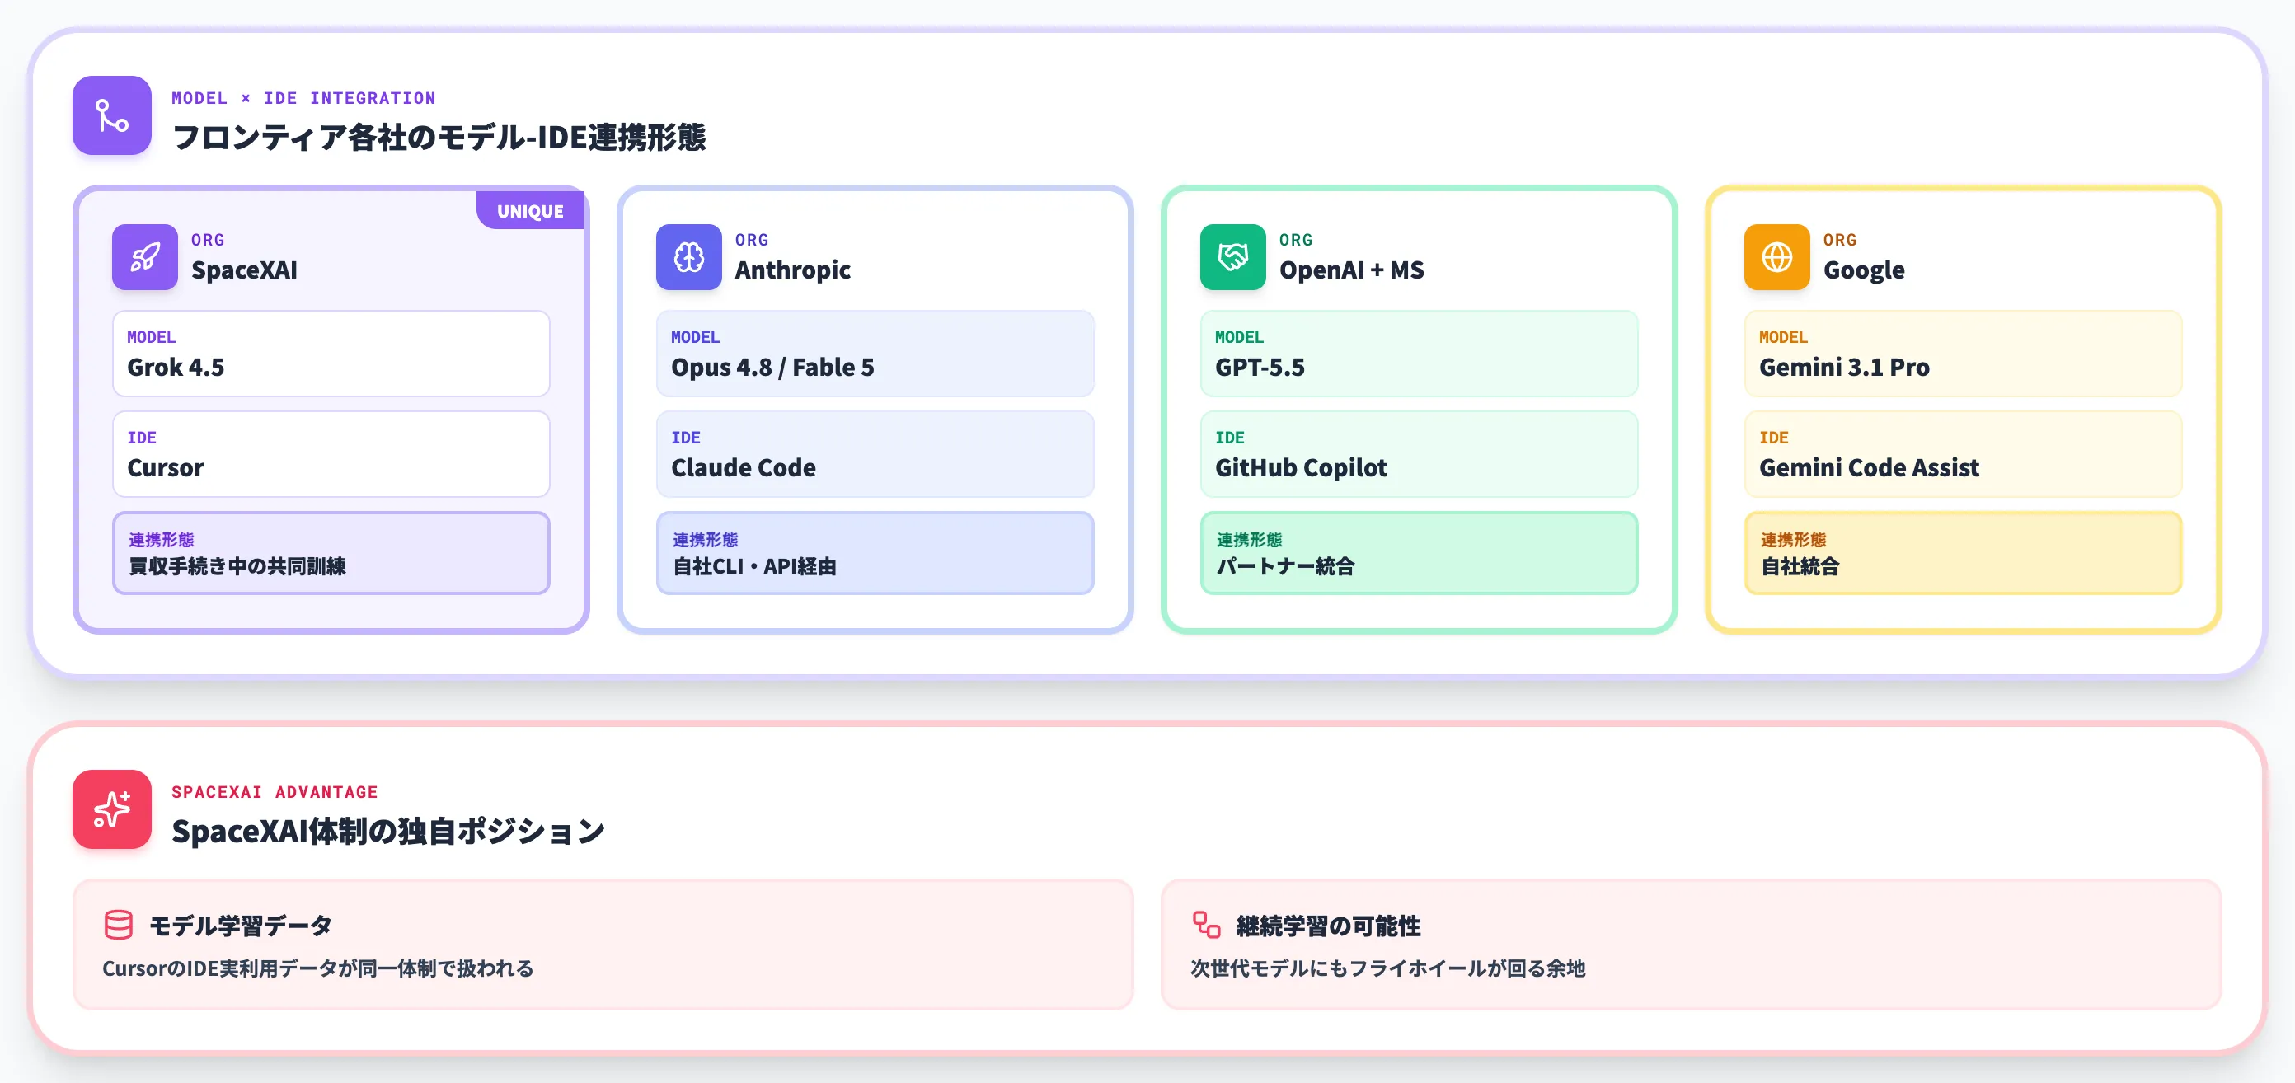Select the Grok 4.5 model box

click(x=331, y=354)
